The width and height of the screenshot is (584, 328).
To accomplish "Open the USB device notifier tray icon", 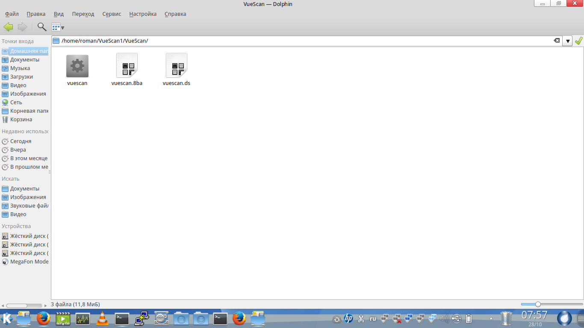I will pyautogui.click(x=457, y=319).
